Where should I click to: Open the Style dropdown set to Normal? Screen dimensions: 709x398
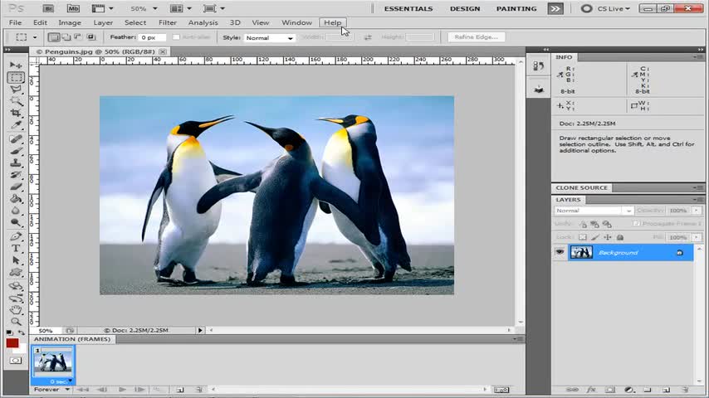tap(270, 37)
